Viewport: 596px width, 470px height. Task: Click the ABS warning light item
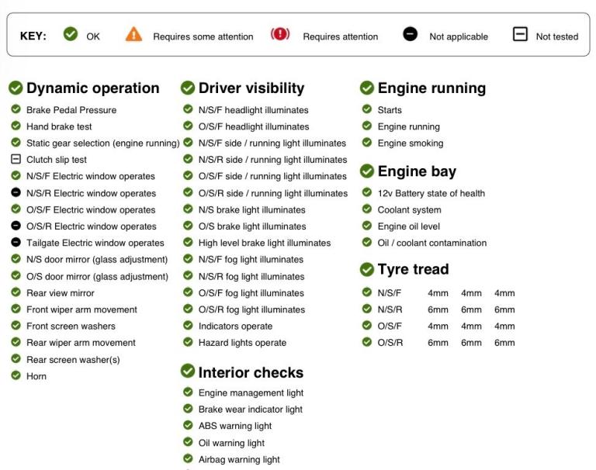(234, 426)
